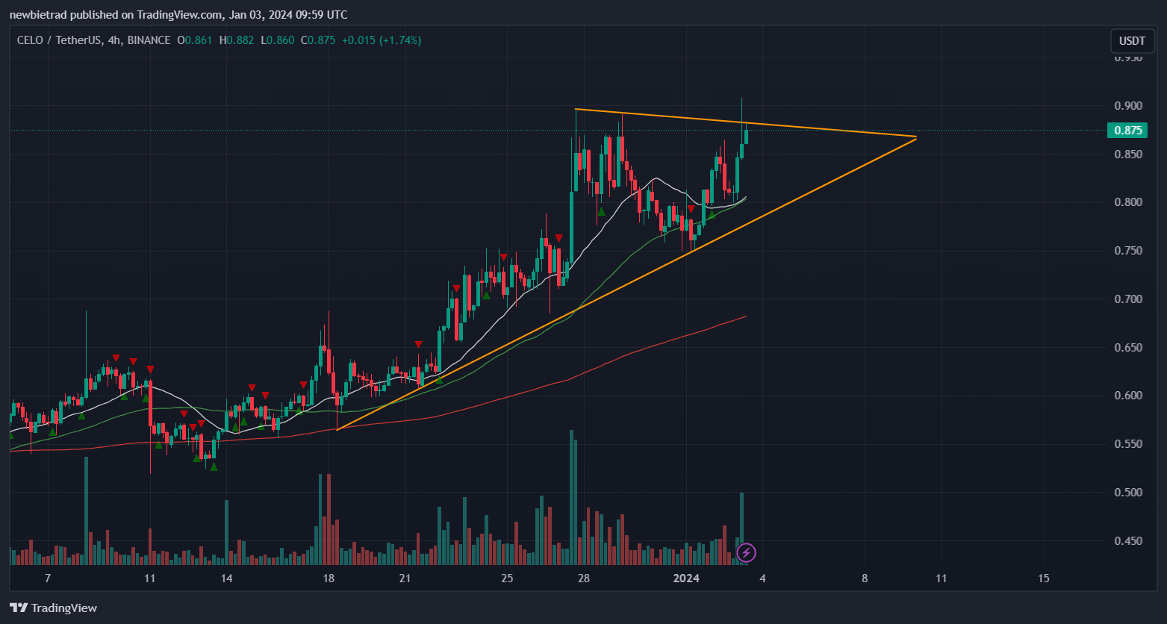Click the 8 date label on time axis

coord(865,578)
